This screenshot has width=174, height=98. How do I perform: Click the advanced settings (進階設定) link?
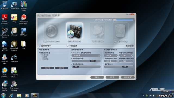click(130, 46)
